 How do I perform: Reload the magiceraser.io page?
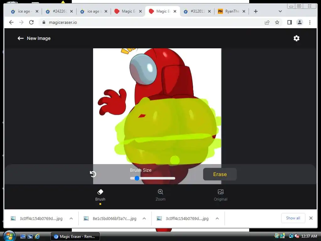tap(31, 22)
